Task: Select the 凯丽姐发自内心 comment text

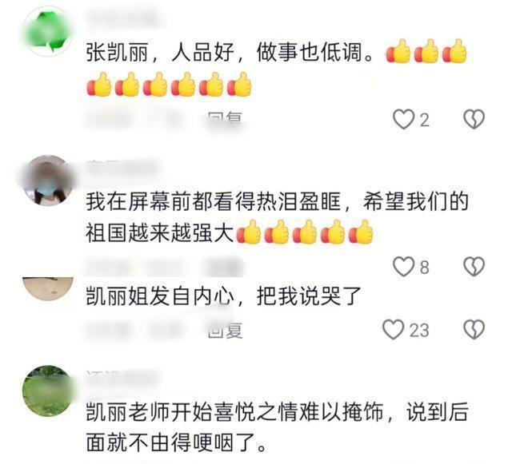Action: pyautogui.click(x=223, y=296)
